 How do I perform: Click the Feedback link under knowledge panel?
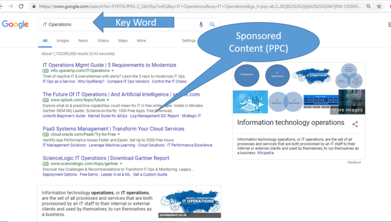(354, 162)
